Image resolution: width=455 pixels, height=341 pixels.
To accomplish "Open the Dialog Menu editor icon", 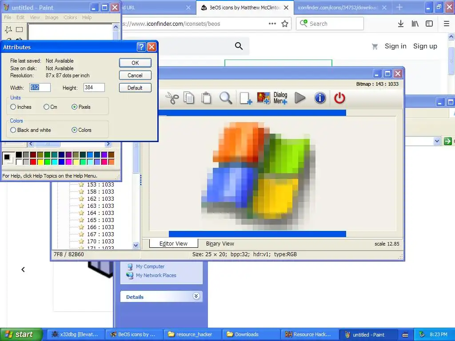I will (280, 98).
